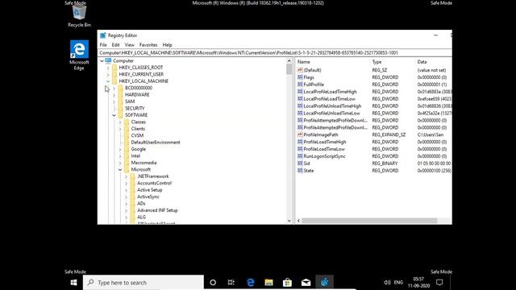Select the DefaultUserEnvironment key
516x290 pixels.
tap(156, 143)
